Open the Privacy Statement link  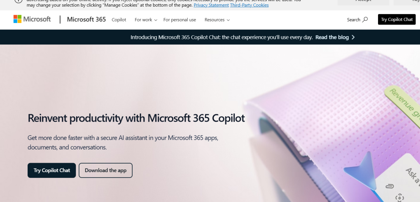click(x=211, y=5)
